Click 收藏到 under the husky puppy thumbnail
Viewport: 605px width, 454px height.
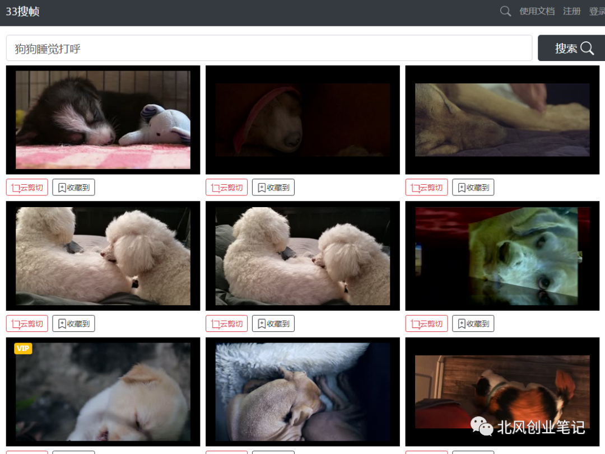[73, 188]
